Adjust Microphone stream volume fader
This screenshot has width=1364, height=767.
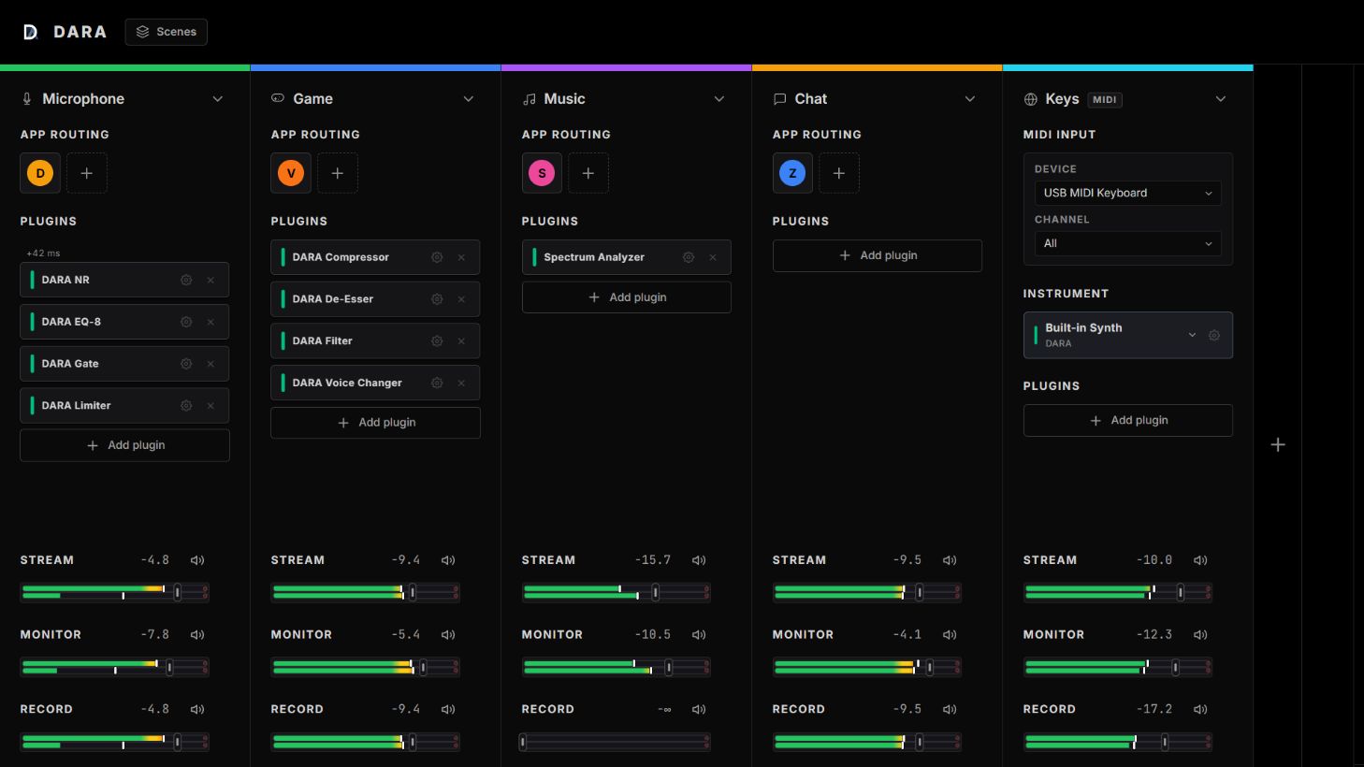click(177, 592)
